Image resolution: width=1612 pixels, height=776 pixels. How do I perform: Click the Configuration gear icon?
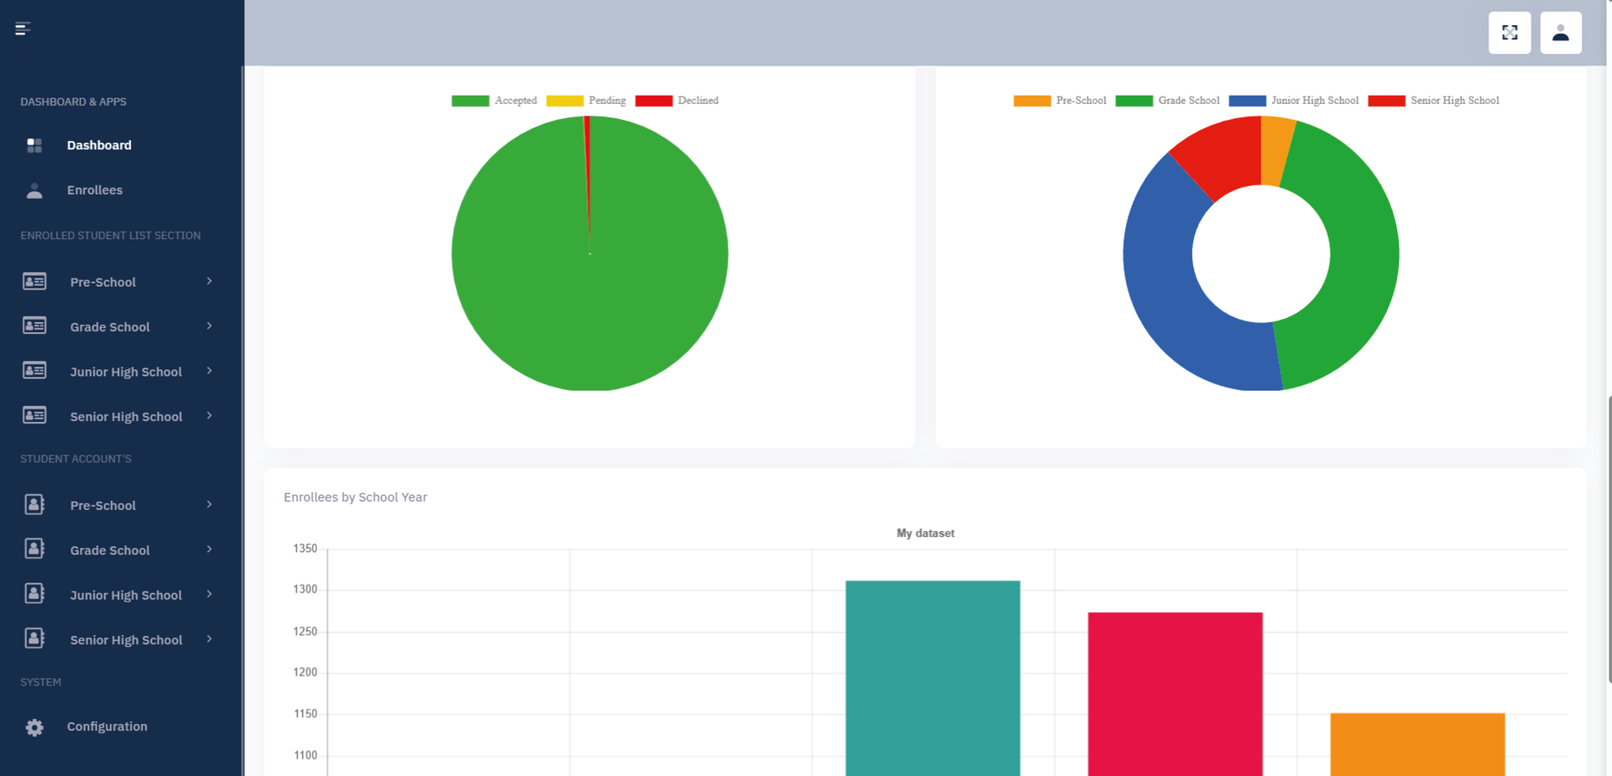click(x=34, y=727)
